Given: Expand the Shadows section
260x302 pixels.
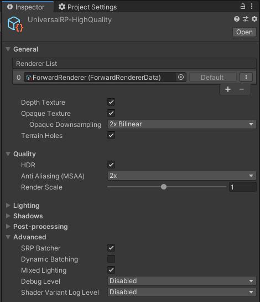Looking at the screenshot, I should pos(8,216).
